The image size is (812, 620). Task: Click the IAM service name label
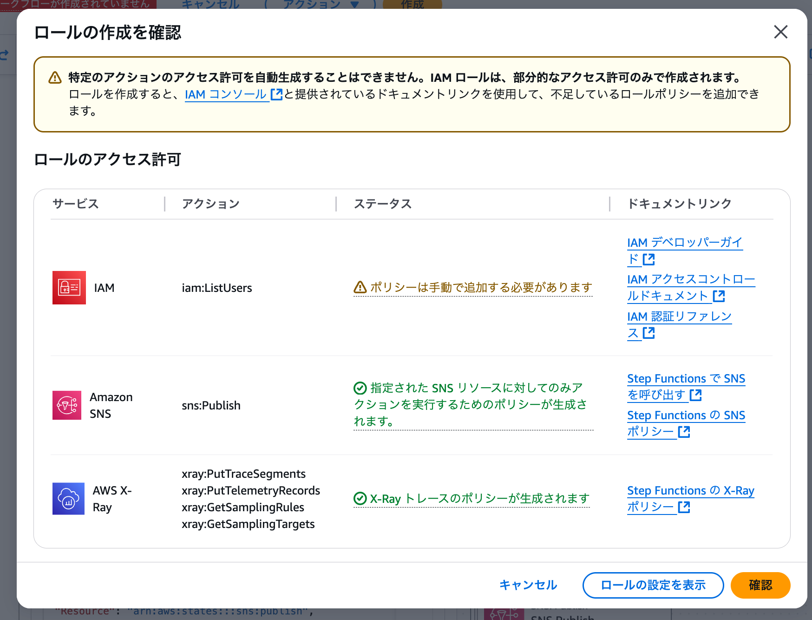[x=104, y=288]
